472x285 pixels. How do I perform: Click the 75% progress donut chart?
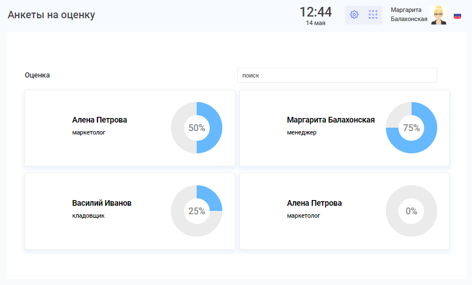[x=412, y=128]
